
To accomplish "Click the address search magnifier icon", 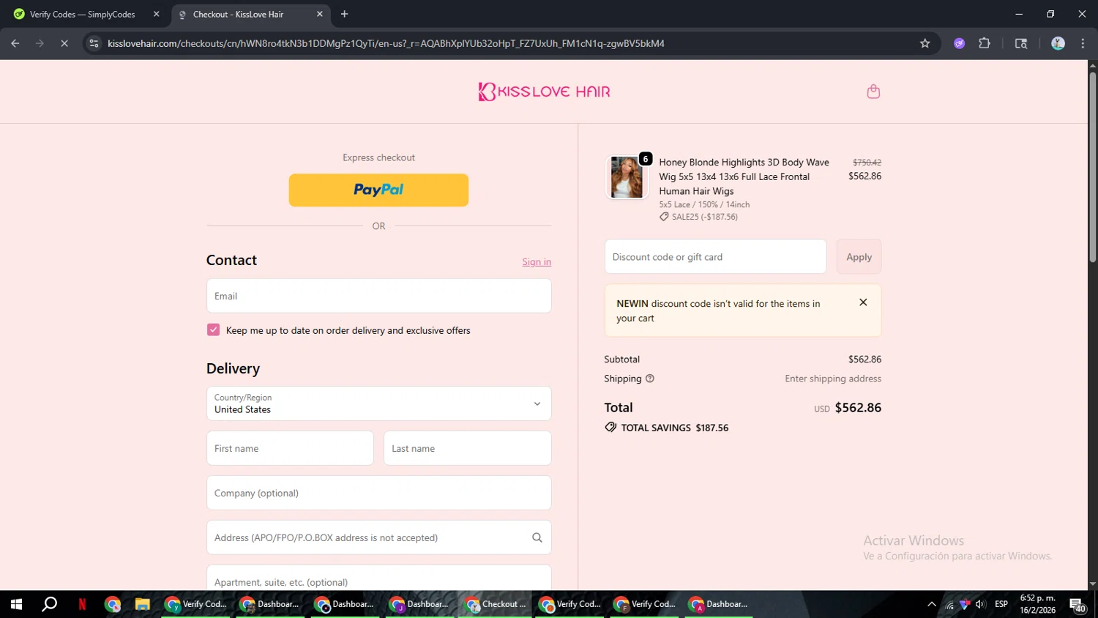I will pyautogui.click(x=537, y=537).
